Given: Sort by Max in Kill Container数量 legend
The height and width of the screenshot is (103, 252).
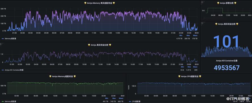Looking at the screenshot, I should pos(189,67).
